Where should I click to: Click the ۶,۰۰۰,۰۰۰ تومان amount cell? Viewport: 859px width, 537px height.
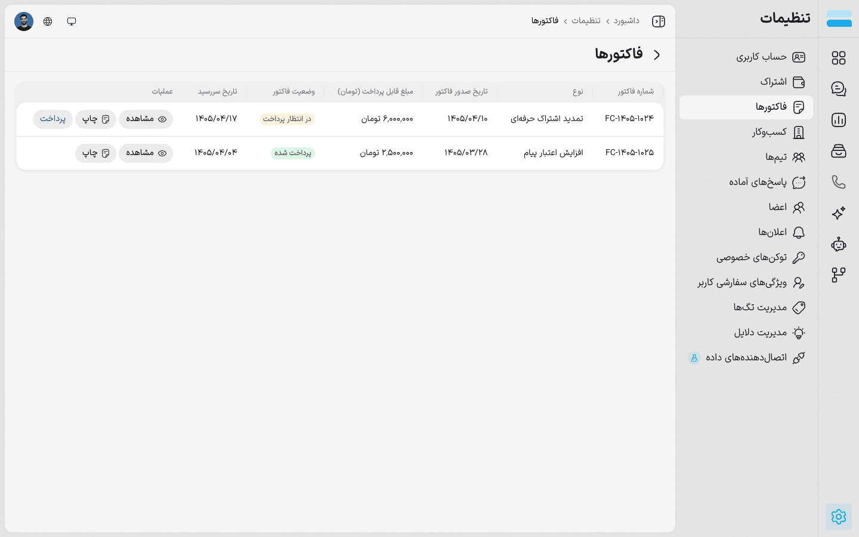click(387, 119)
